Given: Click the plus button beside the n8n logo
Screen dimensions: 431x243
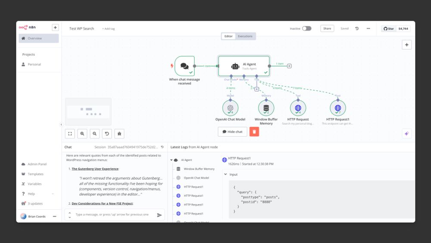Looking at the screenshot, I should coord(55,28).
